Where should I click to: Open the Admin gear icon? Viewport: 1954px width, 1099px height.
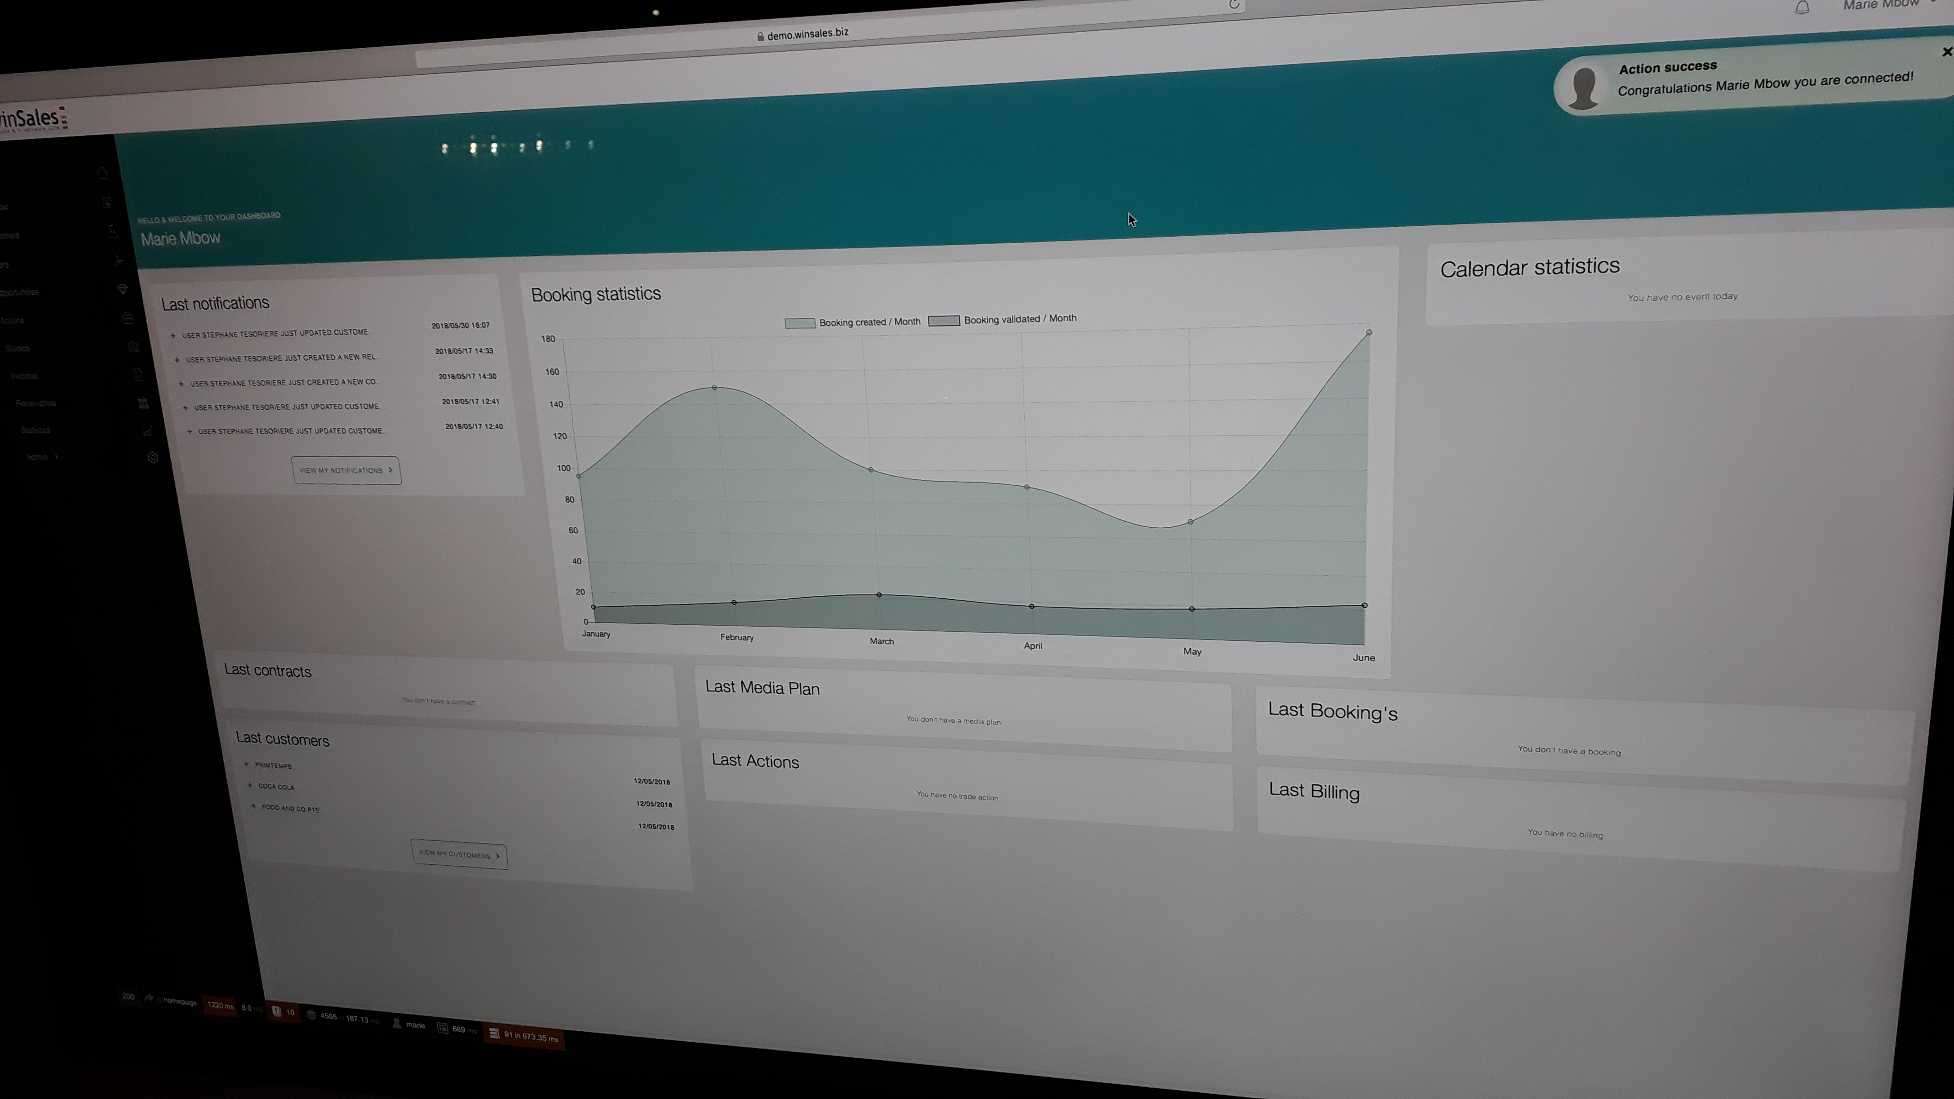[x=152, y=457]
